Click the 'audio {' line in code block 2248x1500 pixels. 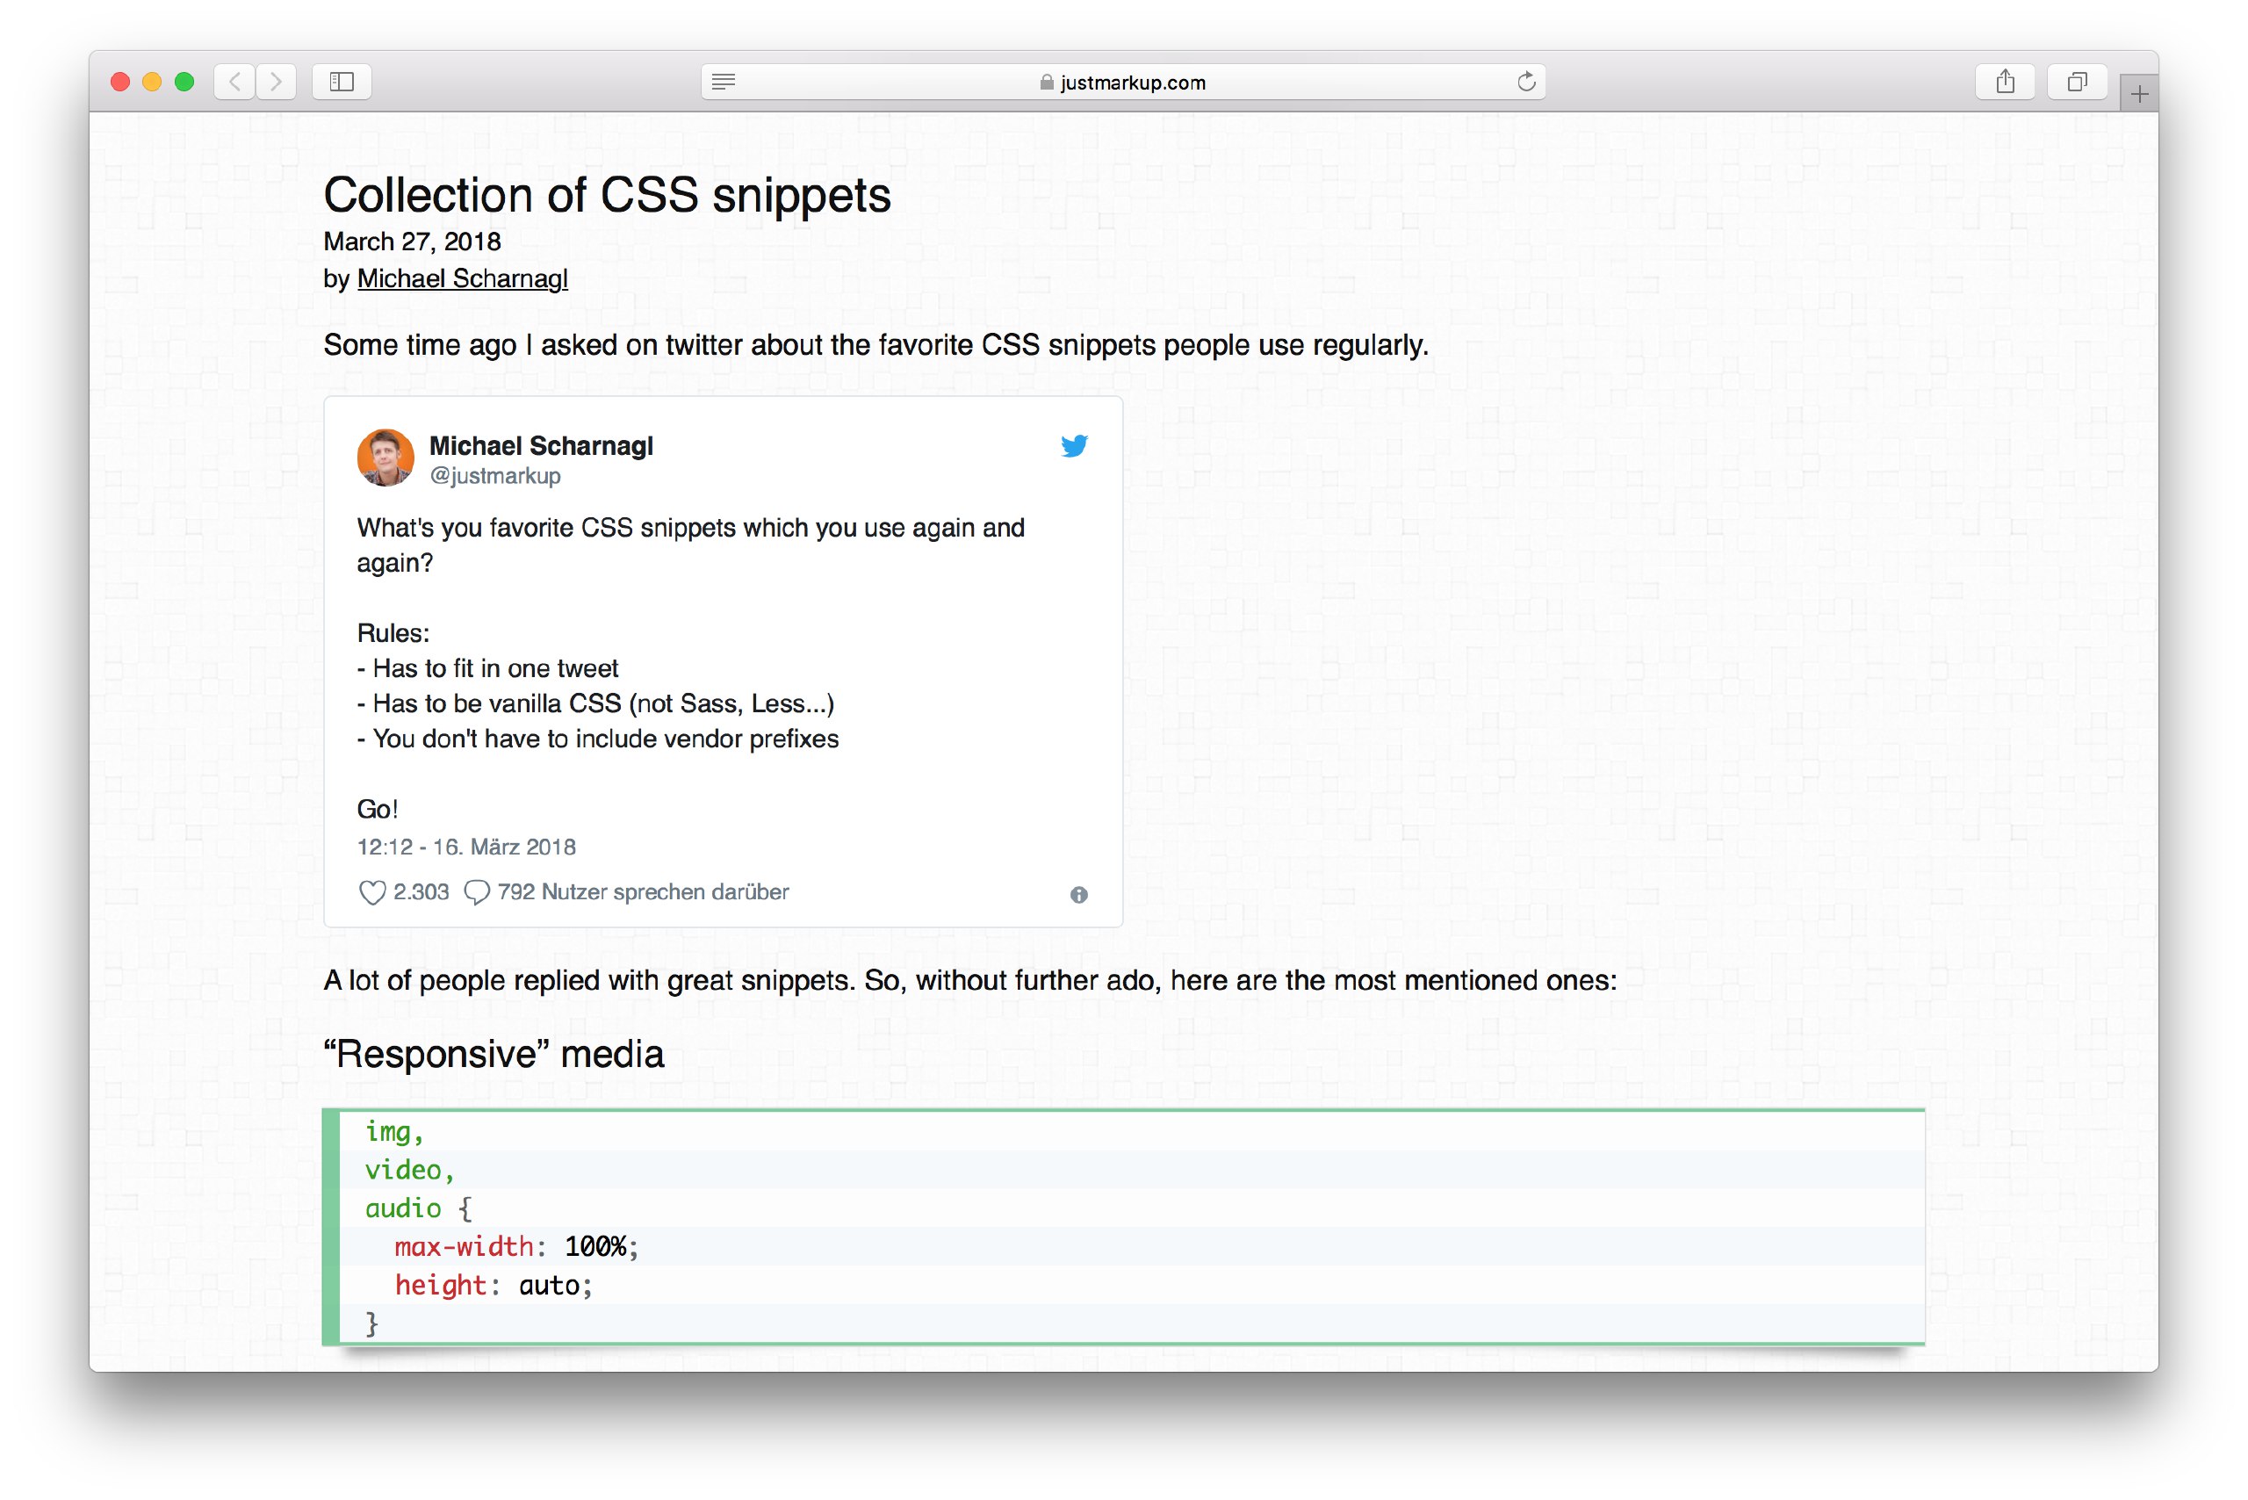coord(418,1208)
